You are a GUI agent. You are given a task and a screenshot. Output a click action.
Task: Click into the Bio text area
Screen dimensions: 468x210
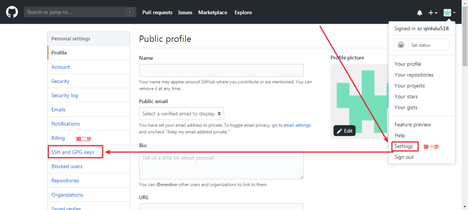coord(221,165)
